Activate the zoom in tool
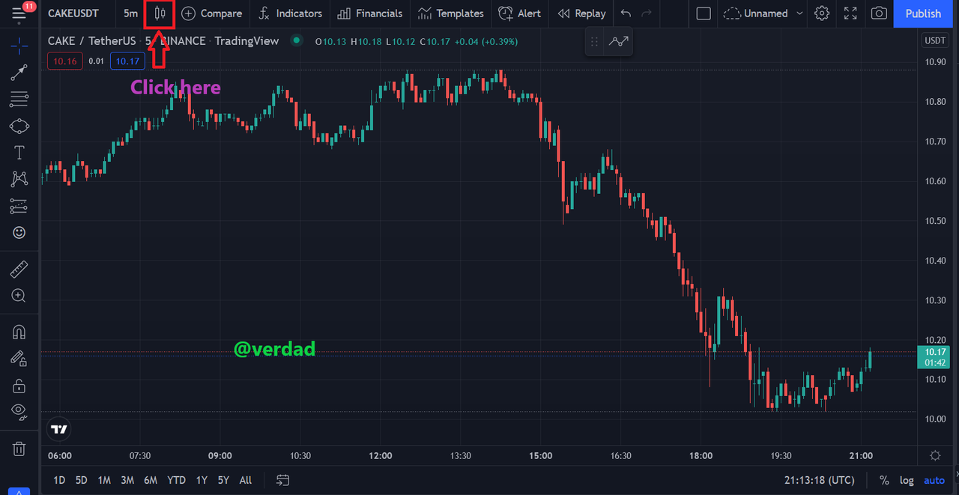The width and height of the screenshot is (959, 495). coord(19,296)
